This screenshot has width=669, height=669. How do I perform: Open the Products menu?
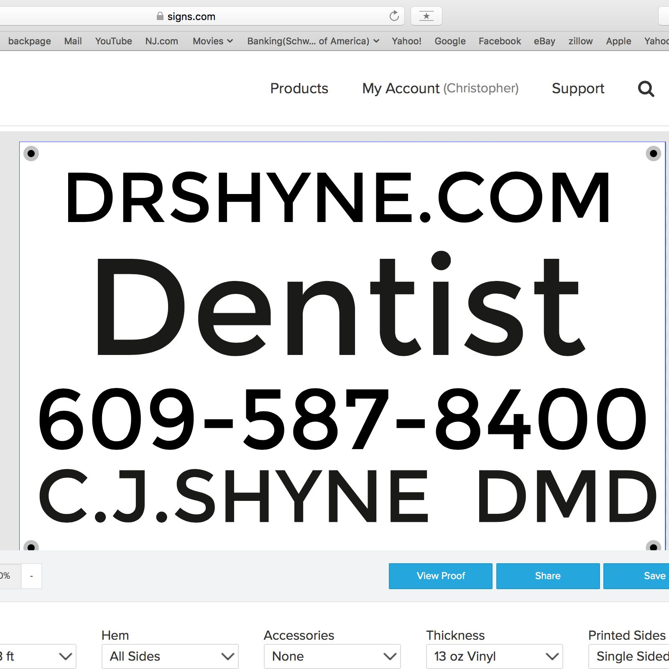299,88
